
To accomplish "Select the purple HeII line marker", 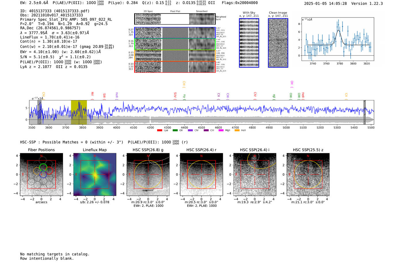I will point(117,96).
